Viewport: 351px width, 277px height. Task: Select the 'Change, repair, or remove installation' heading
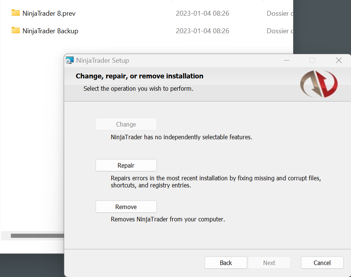click(x=140, y=76)
